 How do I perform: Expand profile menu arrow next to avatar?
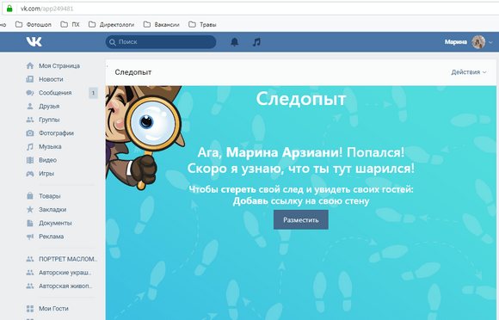(x=490, y=42)
